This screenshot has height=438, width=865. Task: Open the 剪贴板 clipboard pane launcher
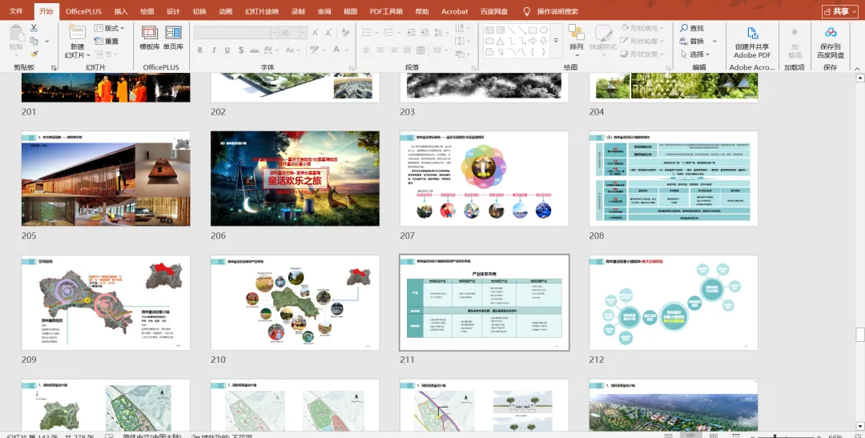(54, 68)
